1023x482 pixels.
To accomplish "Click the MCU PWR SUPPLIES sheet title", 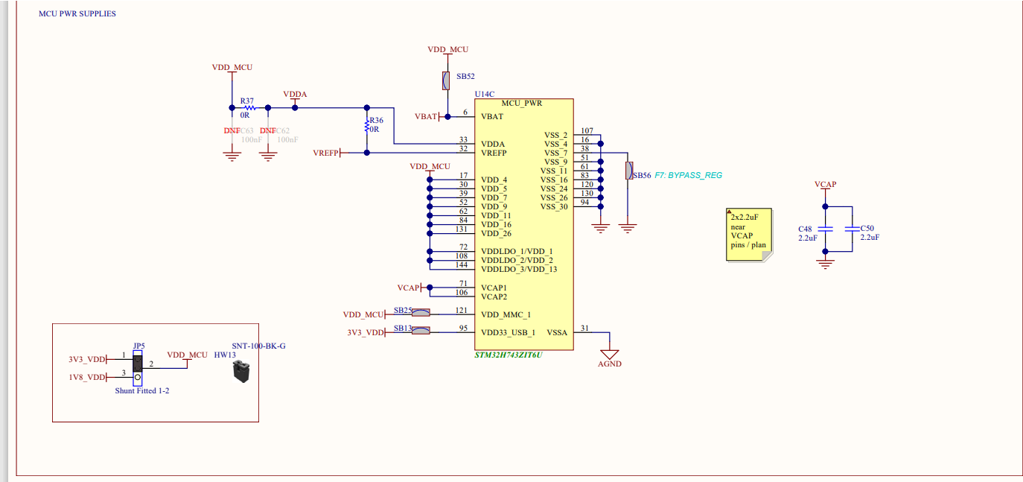I will tap(77, 13).
